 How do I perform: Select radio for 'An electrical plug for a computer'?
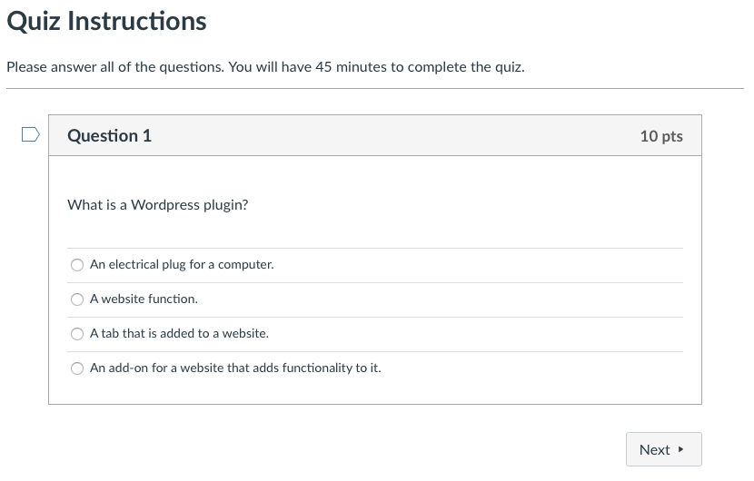click(77, 265)
